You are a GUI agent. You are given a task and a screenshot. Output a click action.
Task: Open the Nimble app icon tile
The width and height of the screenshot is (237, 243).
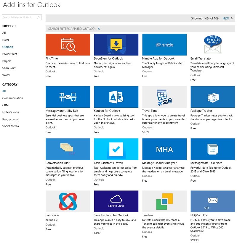164,45
